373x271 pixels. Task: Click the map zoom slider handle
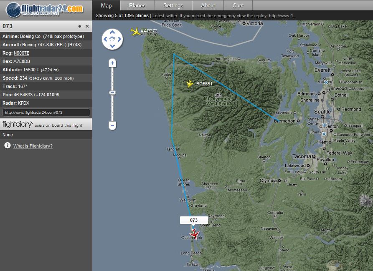112,92
